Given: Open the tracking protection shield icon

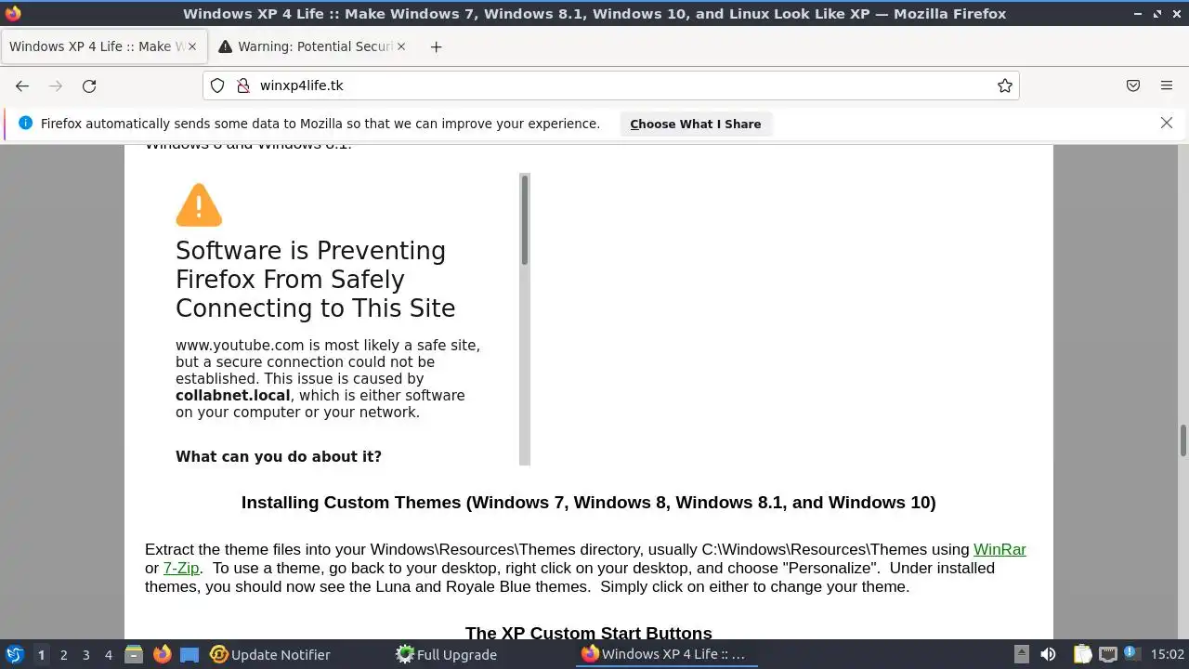Looking at the screenshot, I should coord(217,85).
